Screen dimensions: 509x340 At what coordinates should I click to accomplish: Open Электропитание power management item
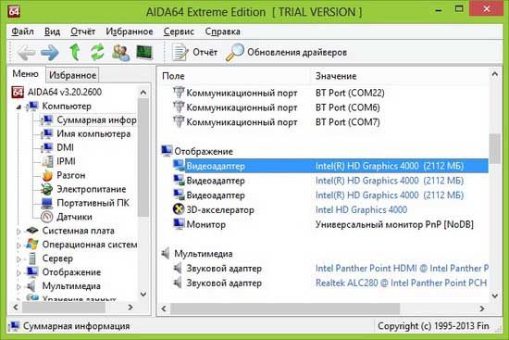click(x=92, y=189)
